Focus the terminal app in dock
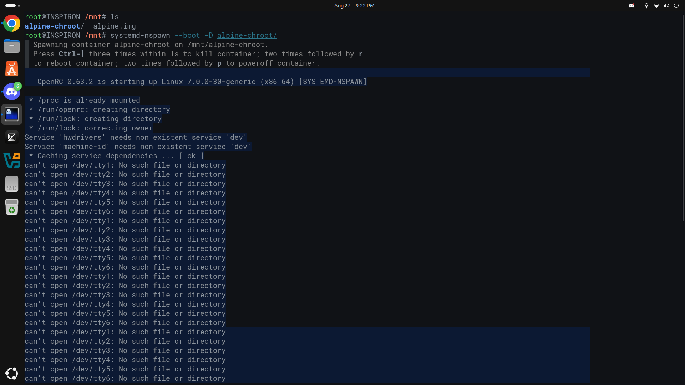The width and height of the screenshot is (685, 385). [12, 114]
